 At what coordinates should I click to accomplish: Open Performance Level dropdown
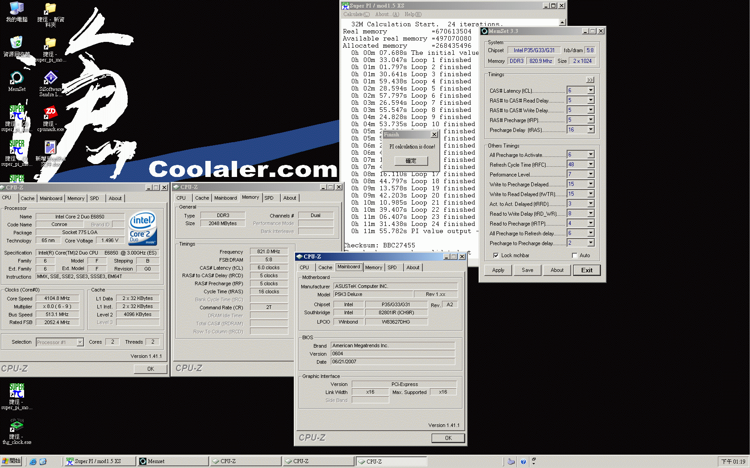tap(591, 174)
